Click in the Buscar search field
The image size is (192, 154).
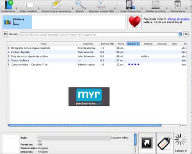(x=99, y=34)
